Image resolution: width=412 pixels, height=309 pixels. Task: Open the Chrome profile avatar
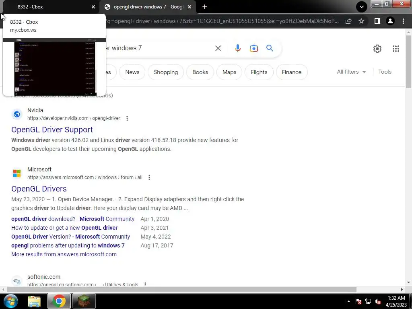click(390, 21)
